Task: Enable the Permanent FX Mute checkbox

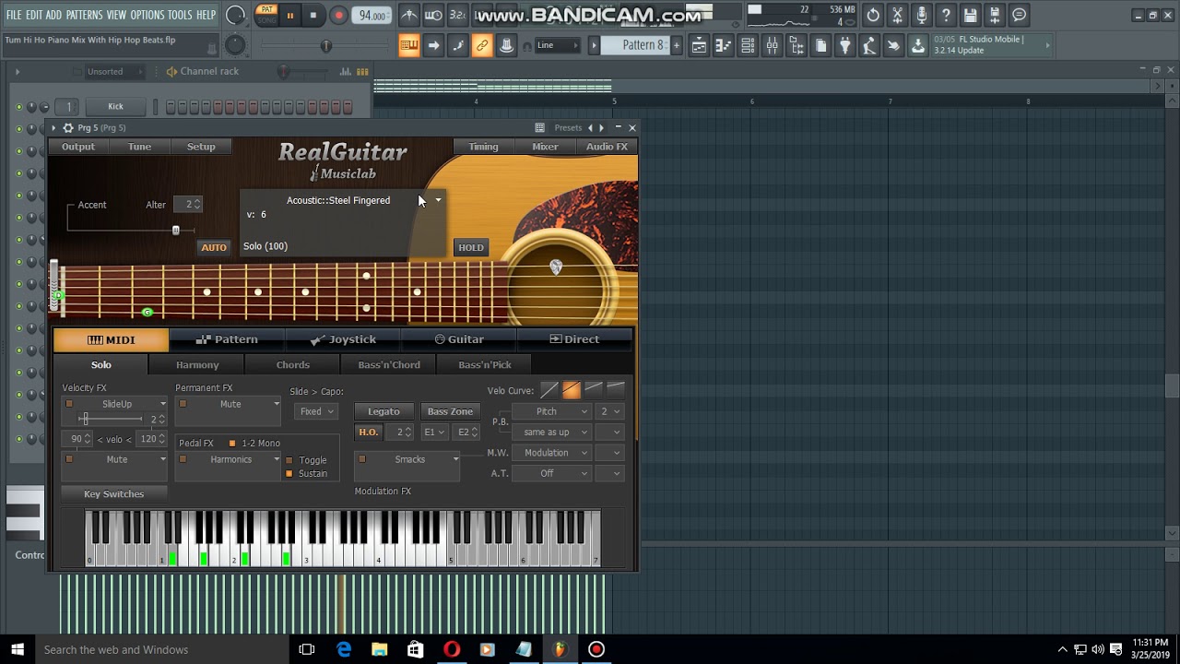Action: (183, 404)
